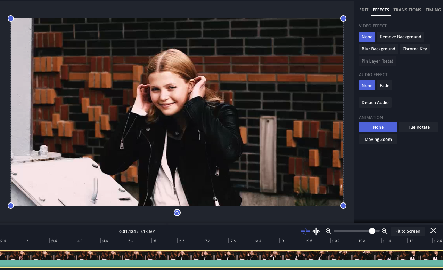
Task: Zoom out the timeline with the minus magnifier
Action: pyautogui.click(x=328, y=231)
